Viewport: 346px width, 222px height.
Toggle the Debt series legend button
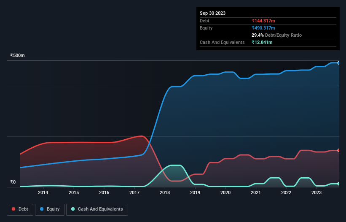click(x=20, y=209)
